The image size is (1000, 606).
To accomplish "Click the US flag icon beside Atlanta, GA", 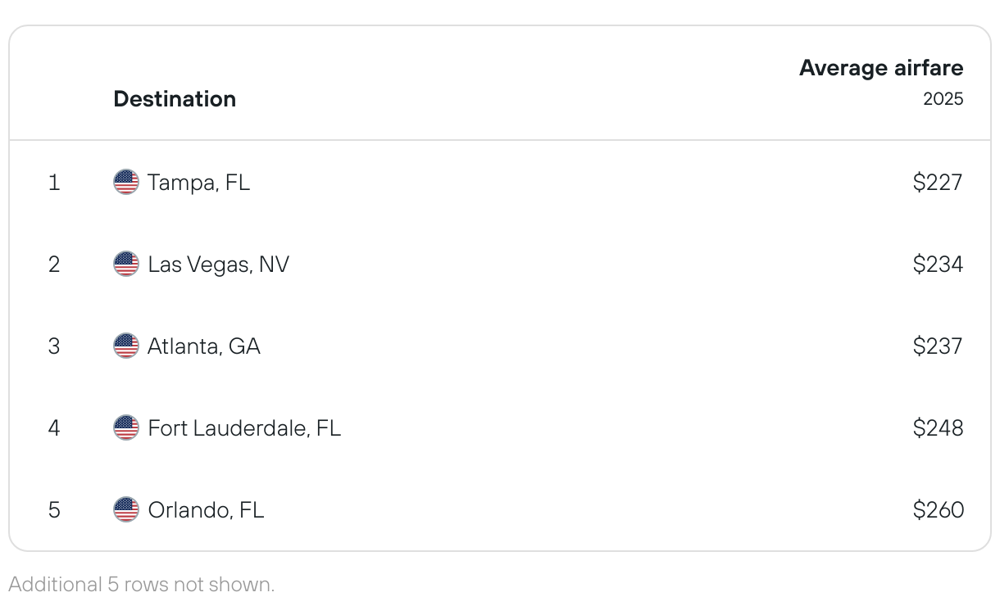I will click(126, 346).
